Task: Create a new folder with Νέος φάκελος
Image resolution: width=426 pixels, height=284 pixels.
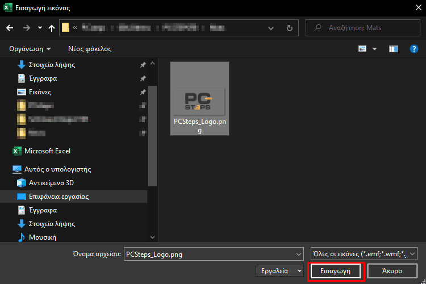Action: click(x=90, y=49)
